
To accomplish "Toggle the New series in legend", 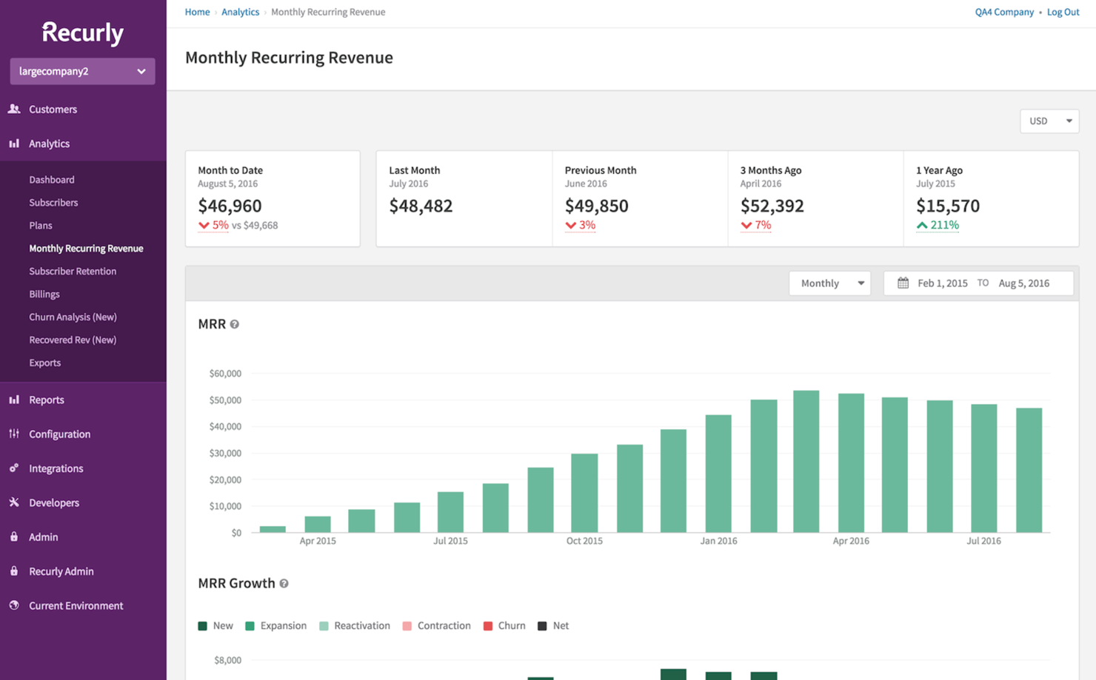I will pos(215,626).
